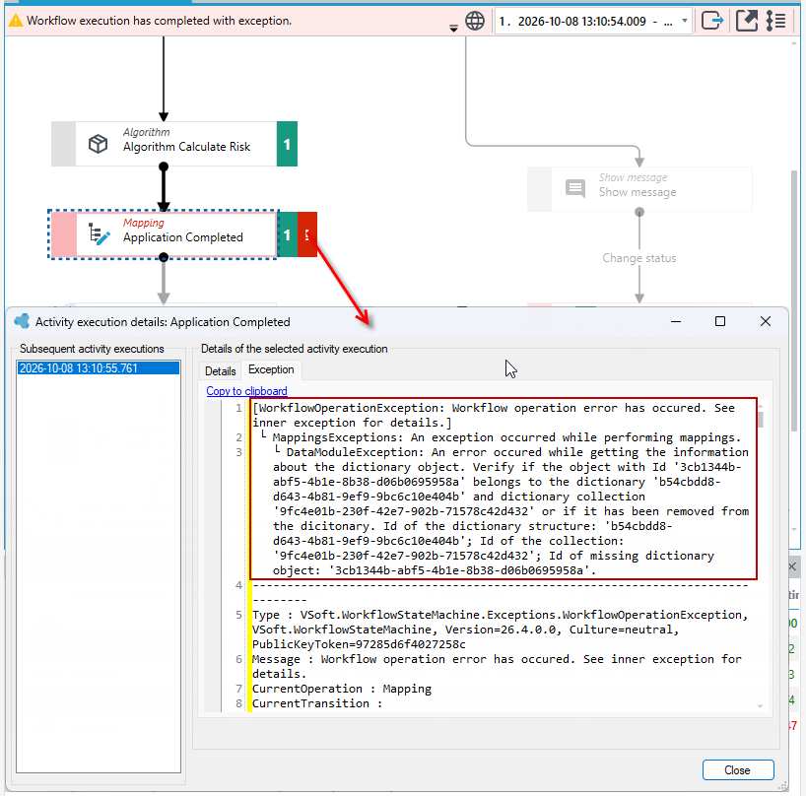This screenshot has height=796, width=806.
Task: Click the Change status transition label
Action: (x=638, y=258)
